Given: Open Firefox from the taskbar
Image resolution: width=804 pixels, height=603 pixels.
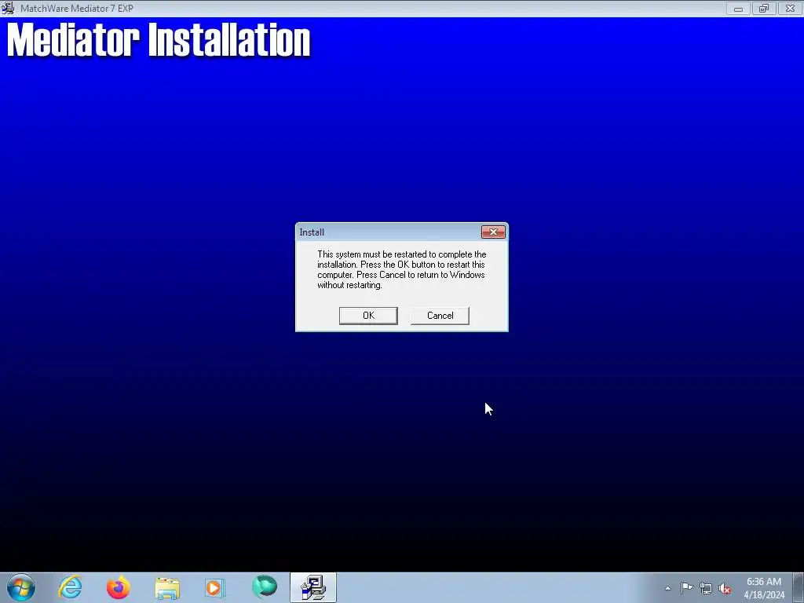Looking at the screenshot, I should click(118, 587).
